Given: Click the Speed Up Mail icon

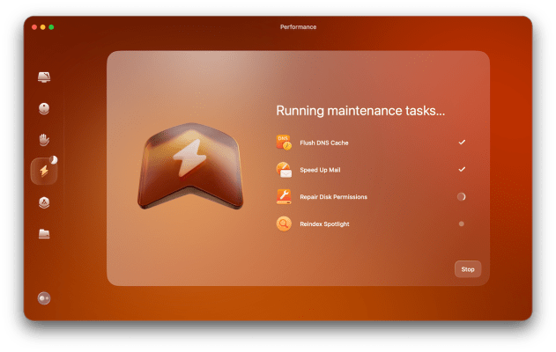Looking at the screenshot, I should [x=284, y=170].
